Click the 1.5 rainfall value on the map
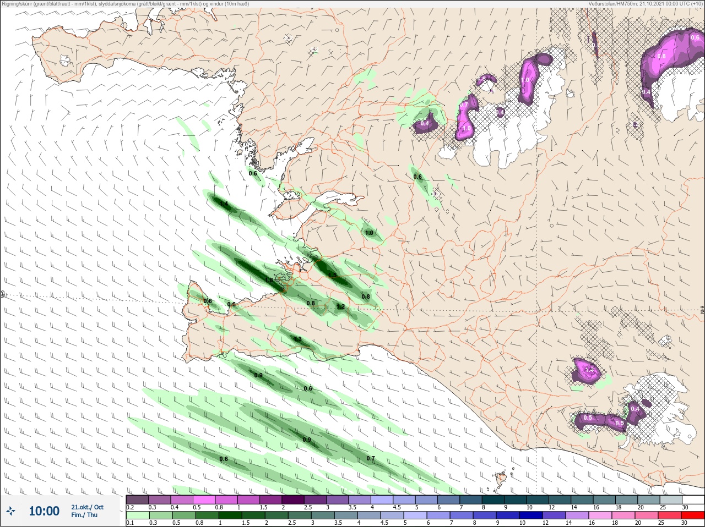 (x=332, y=275)
